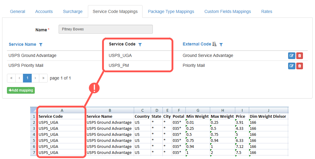Switch to the Rates tab
Image resolution: width=315 pixels, height=159 pixels.
pos(267,12)
